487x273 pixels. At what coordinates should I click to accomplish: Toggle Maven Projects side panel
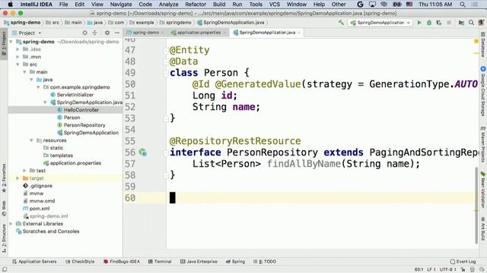tap(483, 144)
